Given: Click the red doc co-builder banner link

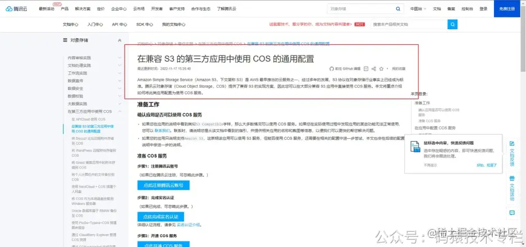Looking at the screenshot, I should pyautogui.click(x=310, y=24).
